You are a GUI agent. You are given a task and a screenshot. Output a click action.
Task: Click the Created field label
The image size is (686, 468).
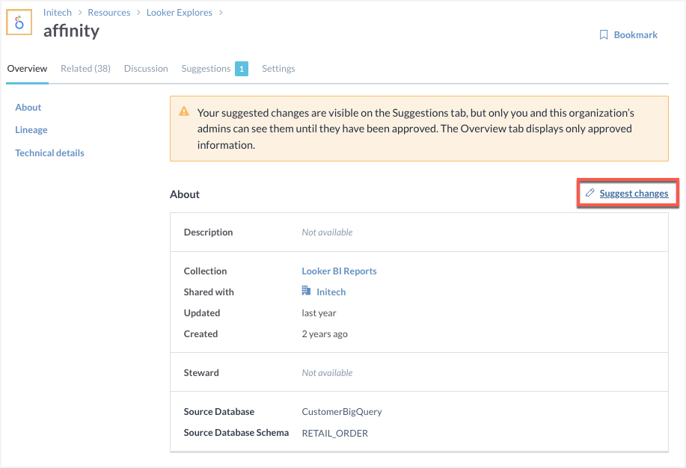pos(200,334)
